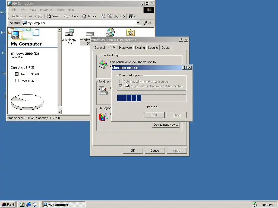This screenshot has height=208, width=278.
Task: Click the Defragment Now button
Action: [166, 125]
